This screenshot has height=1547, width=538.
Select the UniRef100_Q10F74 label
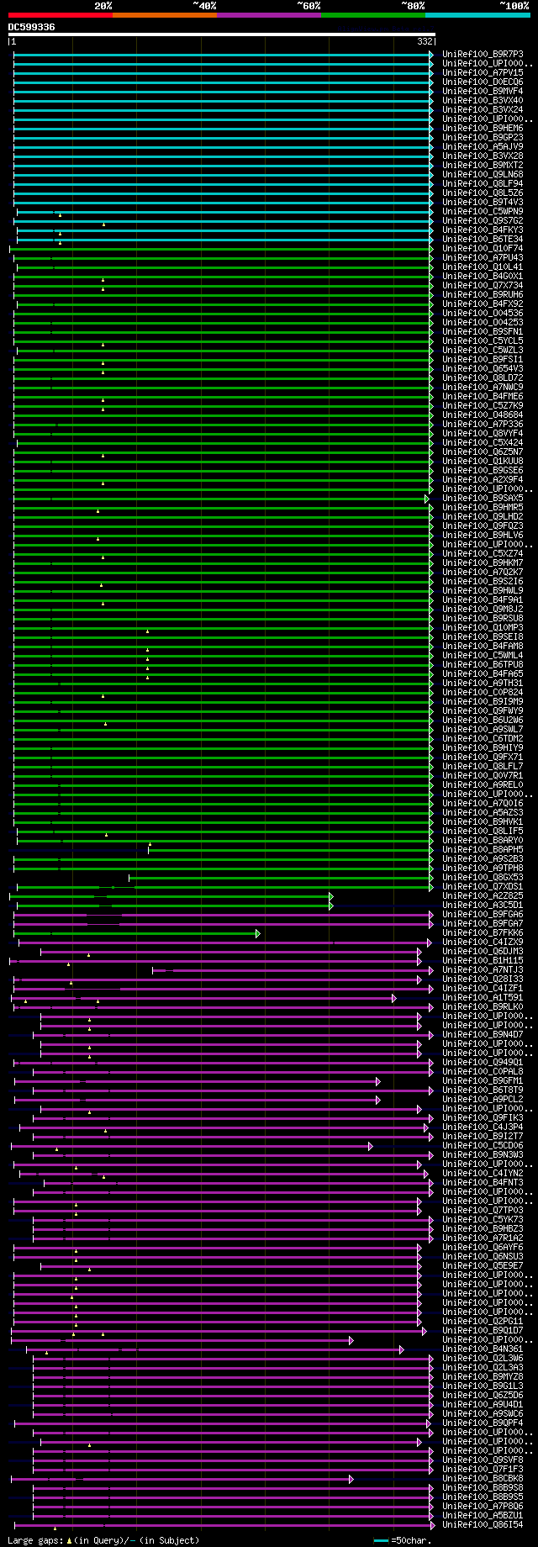483,248
